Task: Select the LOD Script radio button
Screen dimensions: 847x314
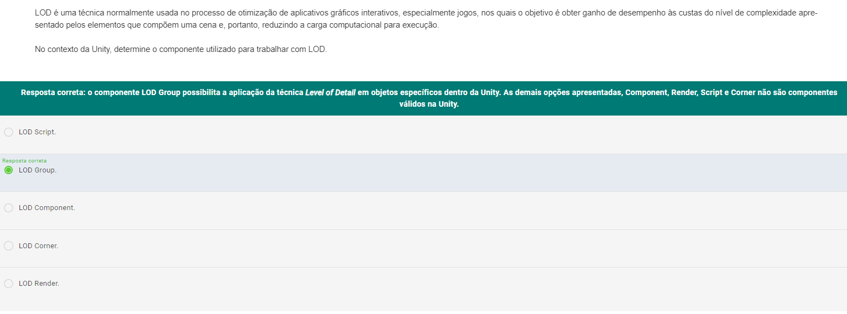Action: 8,132
